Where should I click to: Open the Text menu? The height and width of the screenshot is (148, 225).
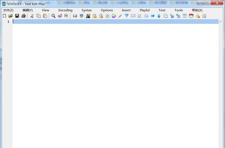point(162,10)
